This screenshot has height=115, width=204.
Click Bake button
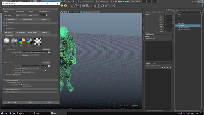[31, 103]
